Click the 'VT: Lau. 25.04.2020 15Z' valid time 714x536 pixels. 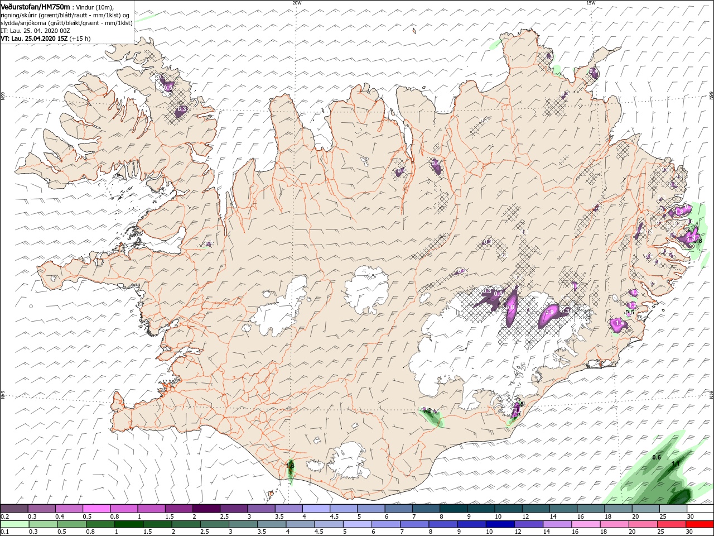pos(35,39)
